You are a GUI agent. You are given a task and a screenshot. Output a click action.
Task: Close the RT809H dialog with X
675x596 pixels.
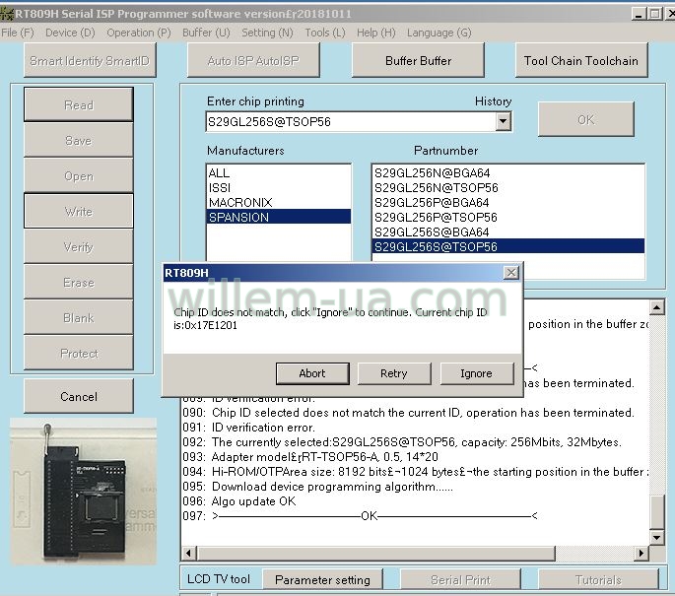[511, 273]
